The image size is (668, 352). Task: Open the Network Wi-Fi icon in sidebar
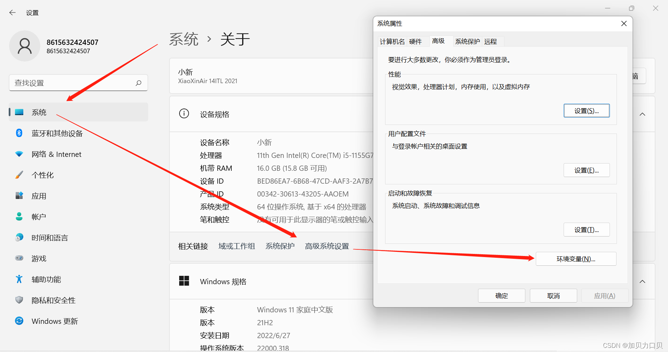tap(19, 154)
